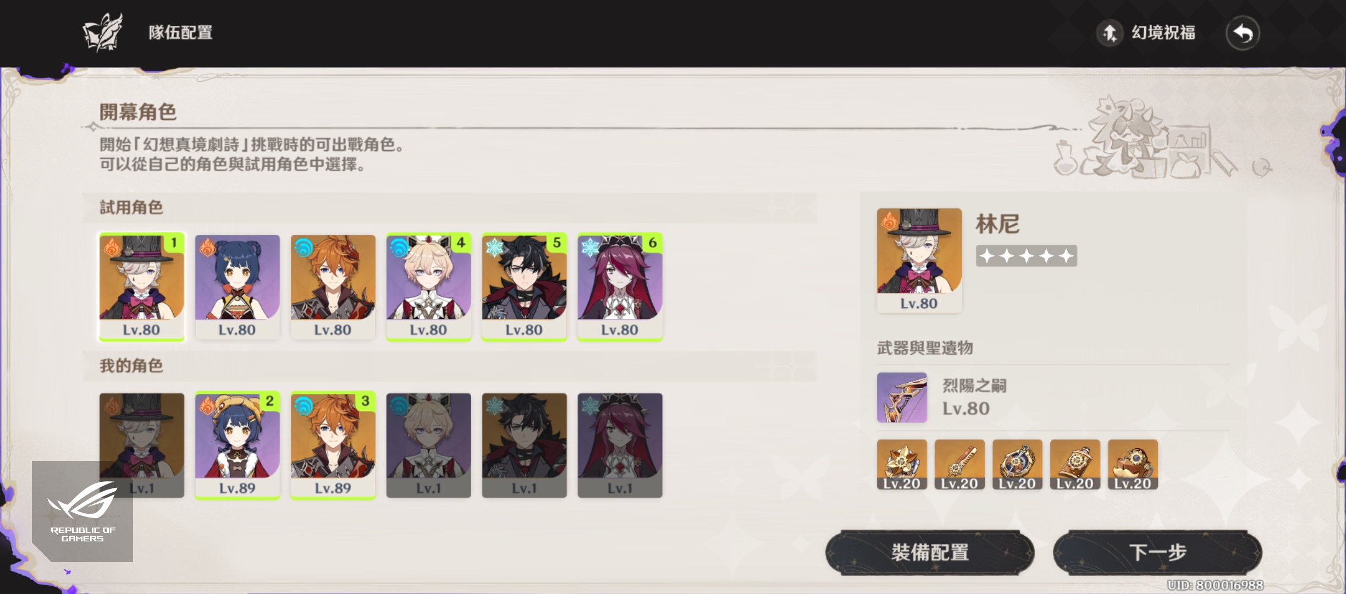Click the theater book logo icon
Viewport: 1346px width, 594px height.
(103, 32)
